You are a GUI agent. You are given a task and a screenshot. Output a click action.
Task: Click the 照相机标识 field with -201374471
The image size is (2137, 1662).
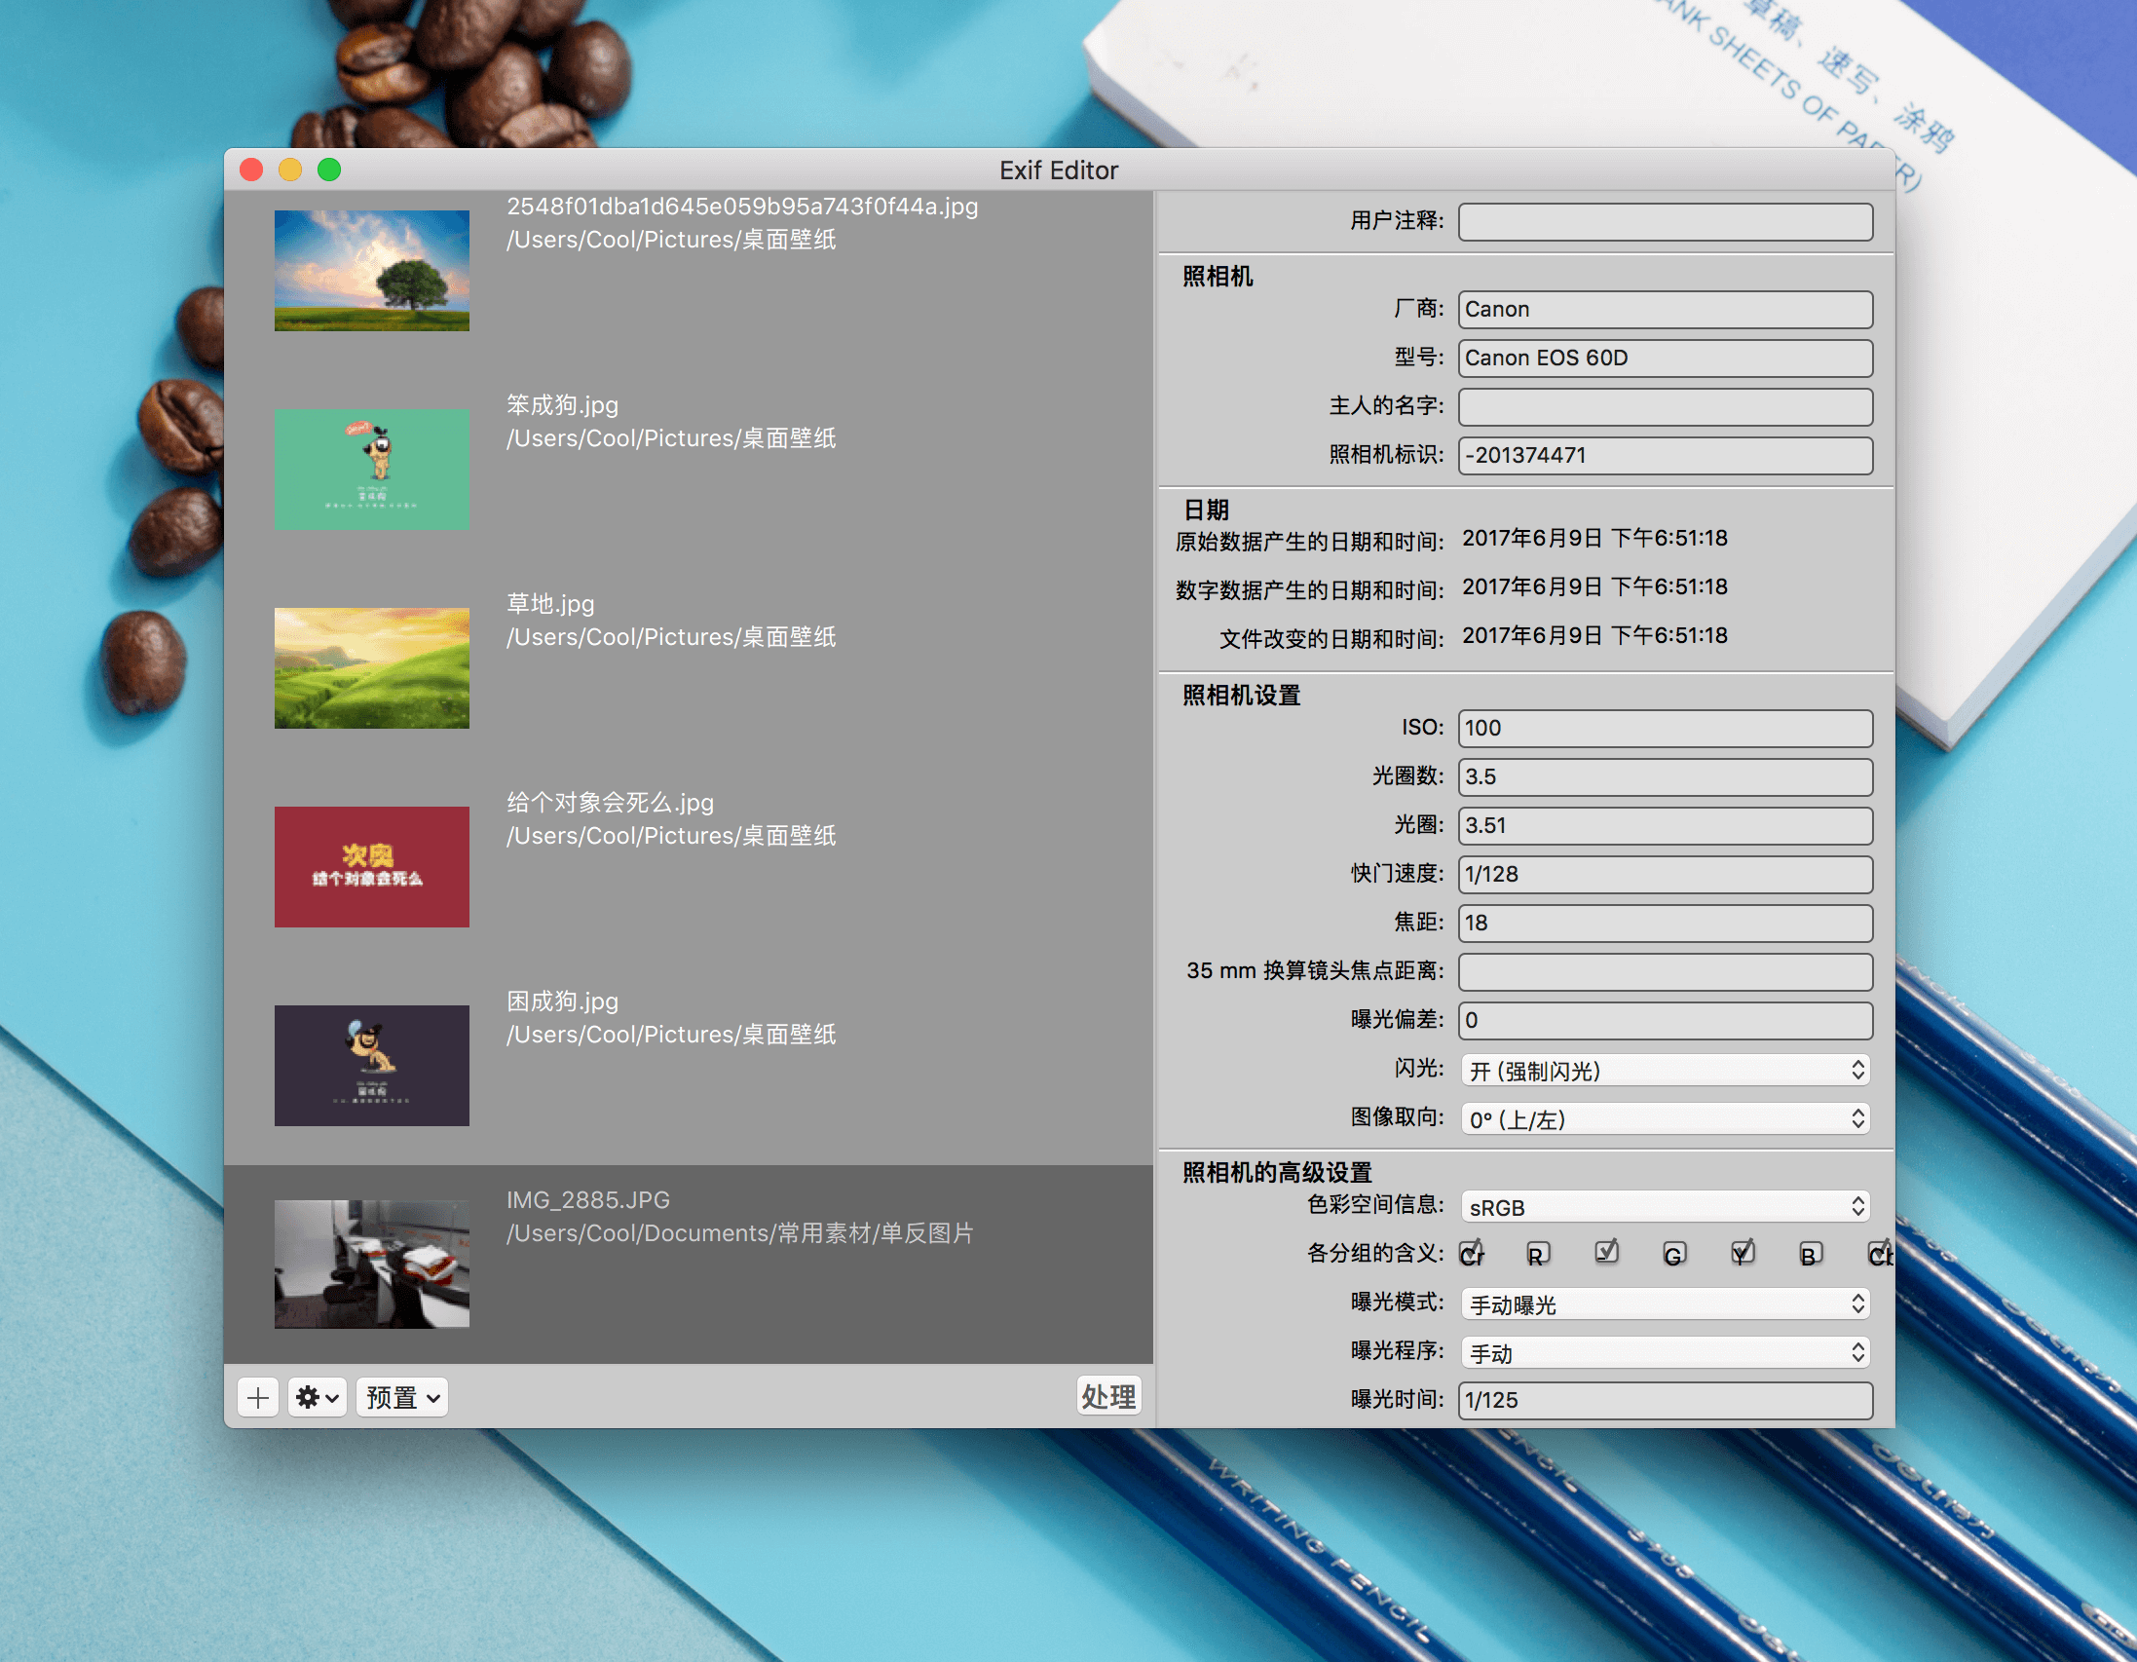tap(1666, 456)
